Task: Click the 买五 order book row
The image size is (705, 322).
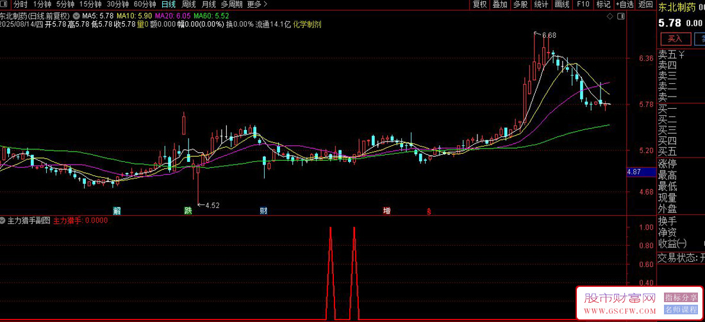Action: coord(681,151)
